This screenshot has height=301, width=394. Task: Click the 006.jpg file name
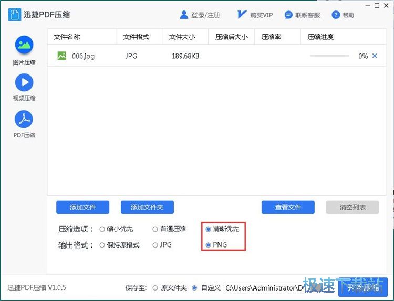tap(83, 56)
